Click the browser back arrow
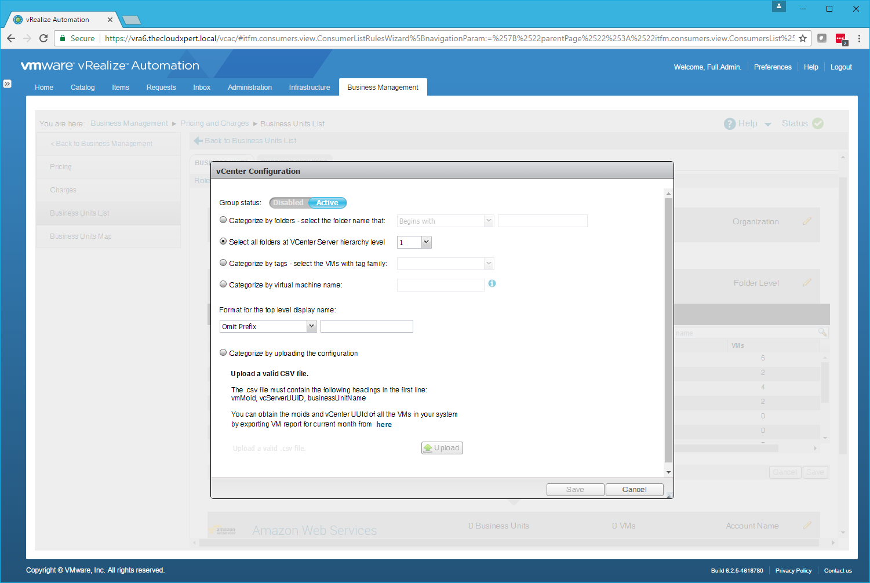Screen dimensions: 870x583 tap(11, 38)
